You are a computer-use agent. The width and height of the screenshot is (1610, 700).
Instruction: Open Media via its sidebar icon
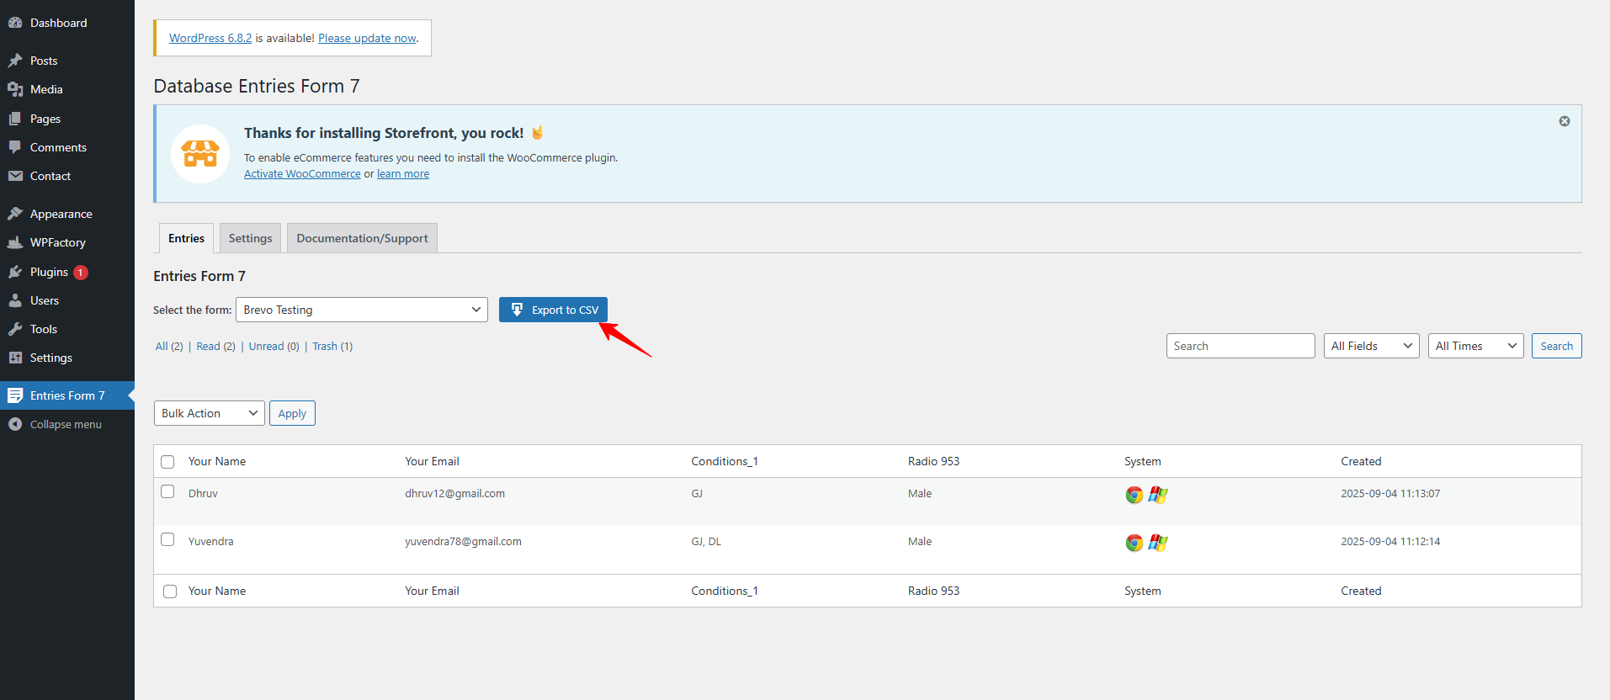(x=15, y=89)
